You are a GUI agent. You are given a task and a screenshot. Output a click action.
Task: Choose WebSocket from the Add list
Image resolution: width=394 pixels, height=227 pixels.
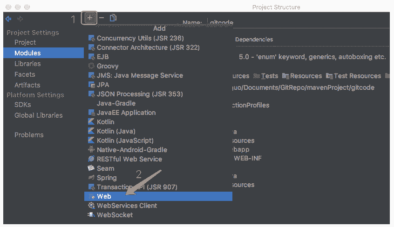coord(115,215)
